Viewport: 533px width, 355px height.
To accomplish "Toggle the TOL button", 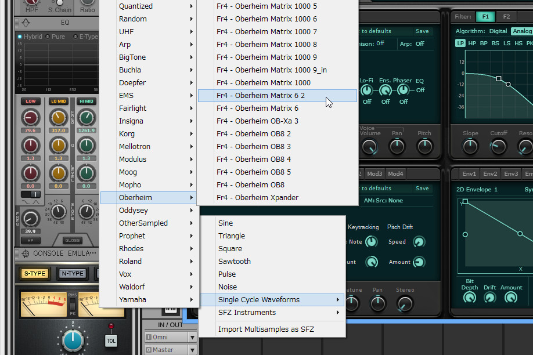I will click(x=111, y=340).
